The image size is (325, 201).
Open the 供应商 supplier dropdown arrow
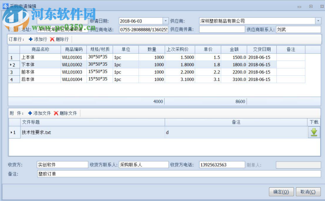point(318,21)
